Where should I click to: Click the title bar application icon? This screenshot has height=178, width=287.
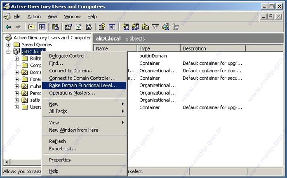[x=7, y=7]
